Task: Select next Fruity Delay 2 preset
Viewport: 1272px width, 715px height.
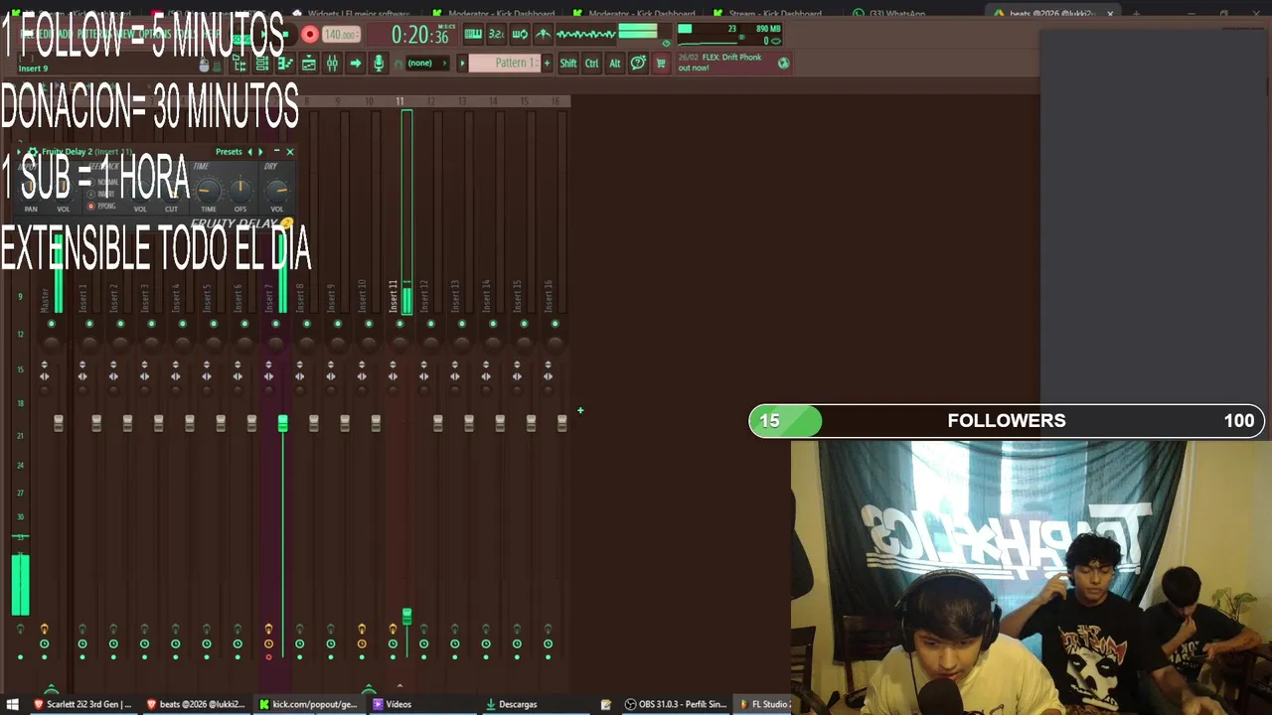Action: pyautogui.click(x=260, y=152)
